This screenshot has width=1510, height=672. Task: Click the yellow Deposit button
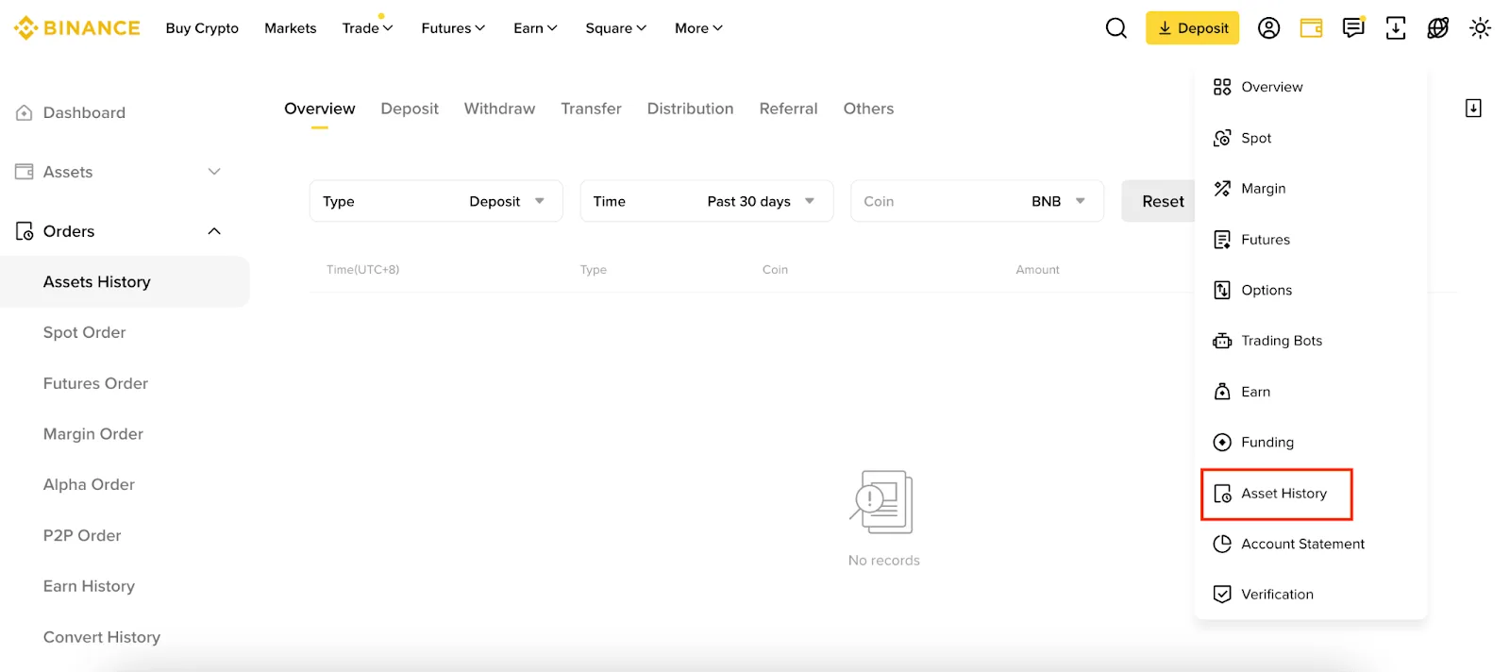1193,28
